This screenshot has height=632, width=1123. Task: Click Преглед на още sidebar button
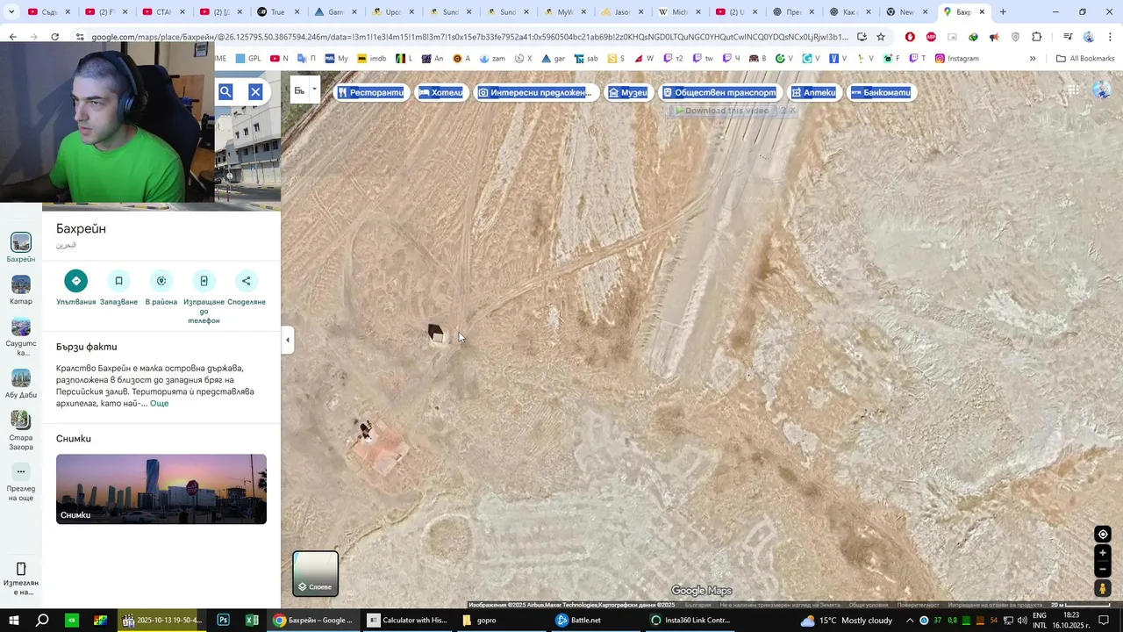coord(21,482)
